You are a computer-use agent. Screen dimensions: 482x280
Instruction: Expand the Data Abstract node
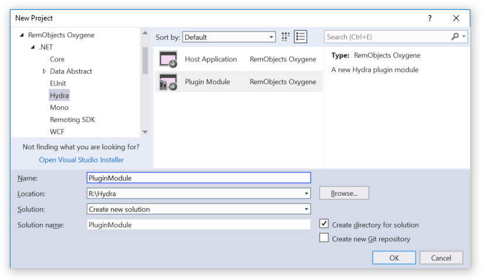[45, 71]
